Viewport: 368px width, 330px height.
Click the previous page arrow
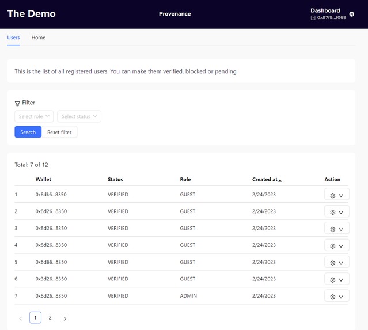point(20,318)
